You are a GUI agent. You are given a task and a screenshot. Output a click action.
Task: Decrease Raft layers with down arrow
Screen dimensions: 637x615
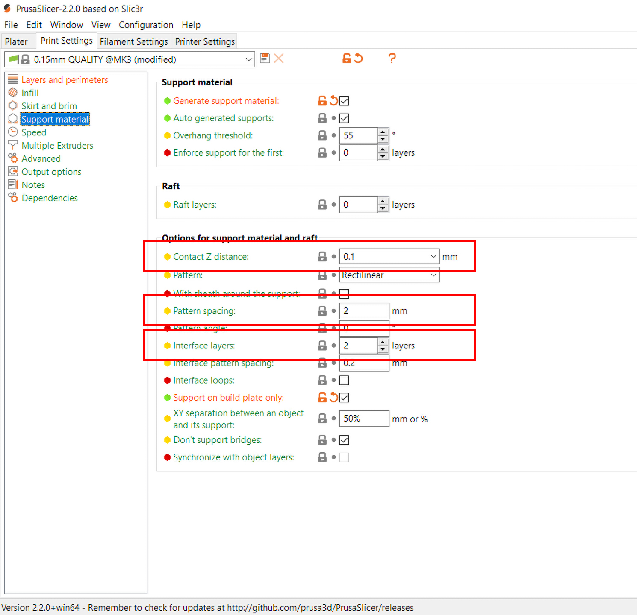(383, 208)
